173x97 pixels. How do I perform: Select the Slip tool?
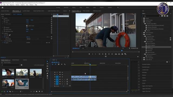47,71
